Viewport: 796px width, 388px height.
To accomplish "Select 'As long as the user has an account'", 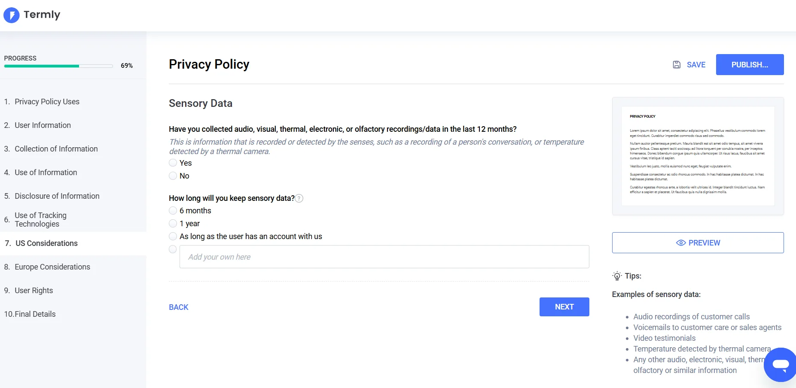I will click(173, 236).
